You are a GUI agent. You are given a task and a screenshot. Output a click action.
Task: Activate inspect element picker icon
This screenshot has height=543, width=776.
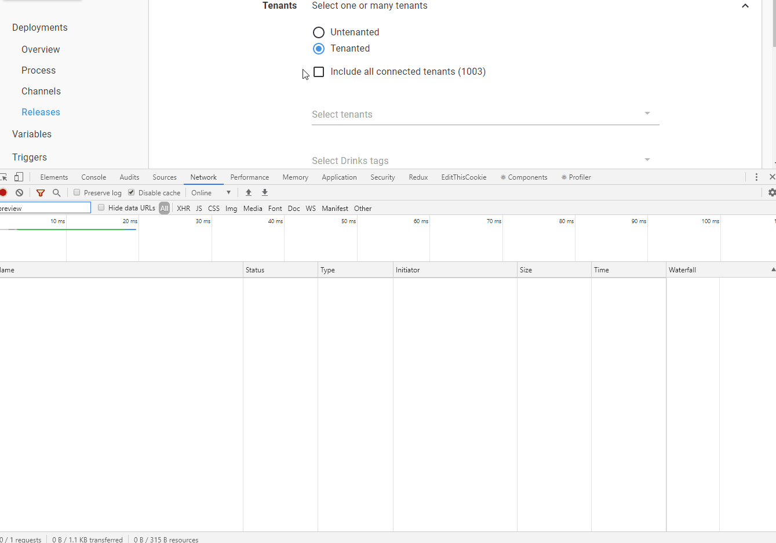3,177
